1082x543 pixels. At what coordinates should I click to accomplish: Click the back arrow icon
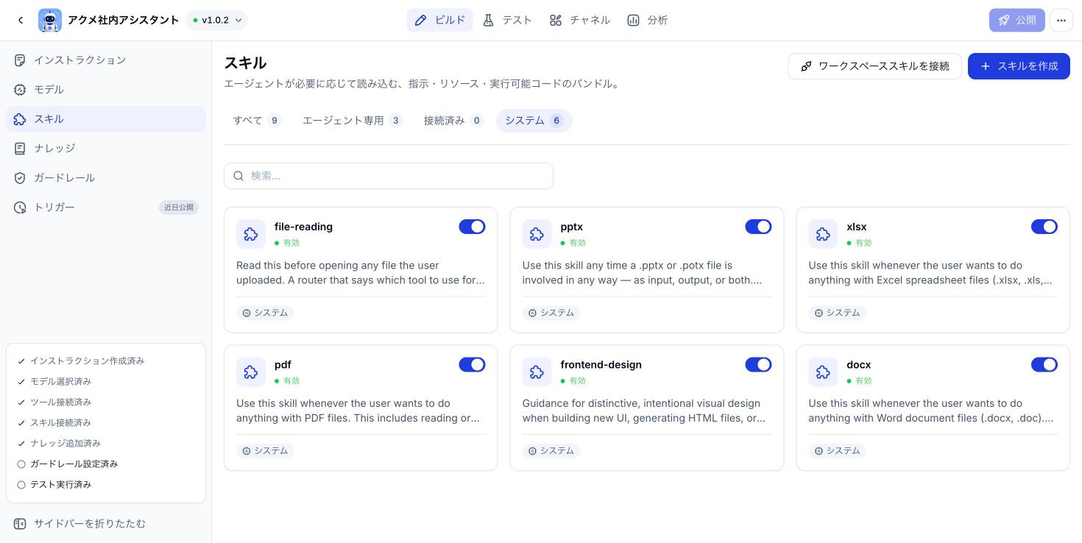click(21, 21)
